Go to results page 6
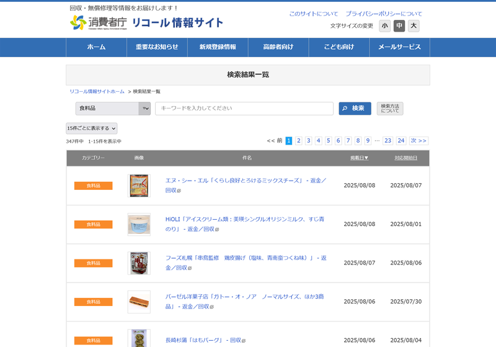496x347 pixels. [x=338, y=140]
